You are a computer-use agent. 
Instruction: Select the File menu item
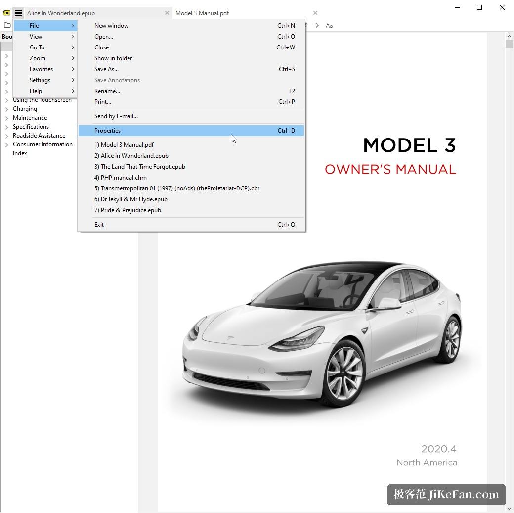[x=45, y=26]
